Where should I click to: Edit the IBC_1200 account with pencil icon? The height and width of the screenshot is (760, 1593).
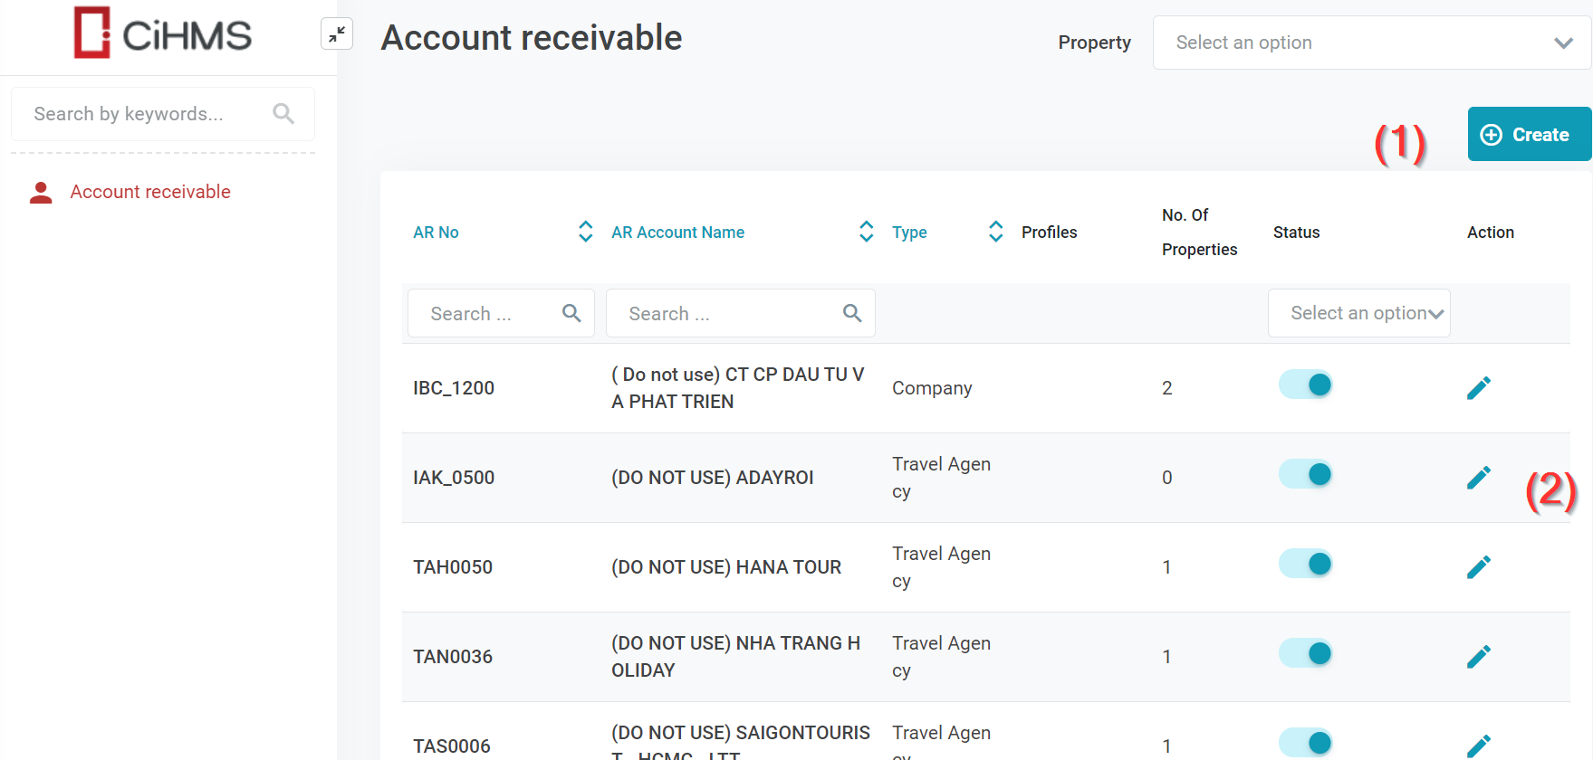pyautogui.click(x=1478, y=388)
